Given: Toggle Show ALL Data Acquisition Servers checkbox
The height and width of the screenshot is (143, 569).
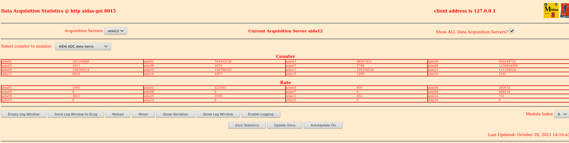Looking at the screenshot, I should pos(511,31).
